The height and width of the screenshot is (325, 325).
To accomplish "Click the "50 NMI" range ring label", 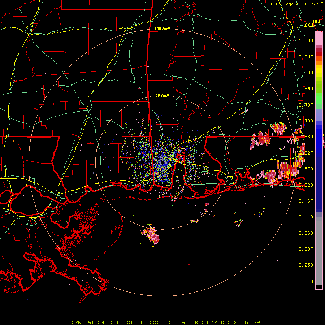I will [162, 95].
